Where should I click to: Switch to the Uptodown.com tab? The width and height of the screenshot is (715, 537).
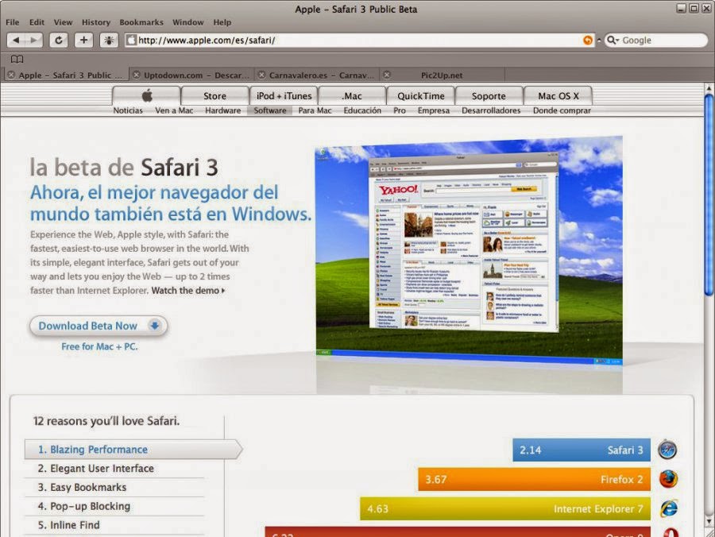(x=191, y=75)
